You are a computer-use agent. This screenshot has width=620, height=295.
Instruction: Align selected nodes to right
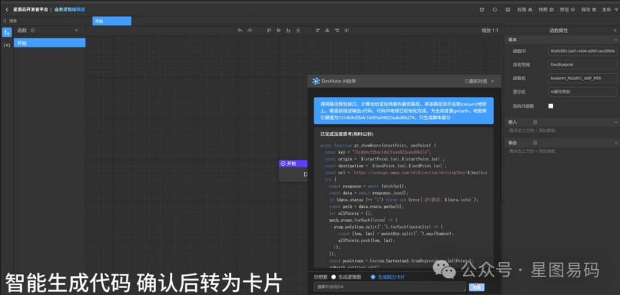[x=337, y=30]
